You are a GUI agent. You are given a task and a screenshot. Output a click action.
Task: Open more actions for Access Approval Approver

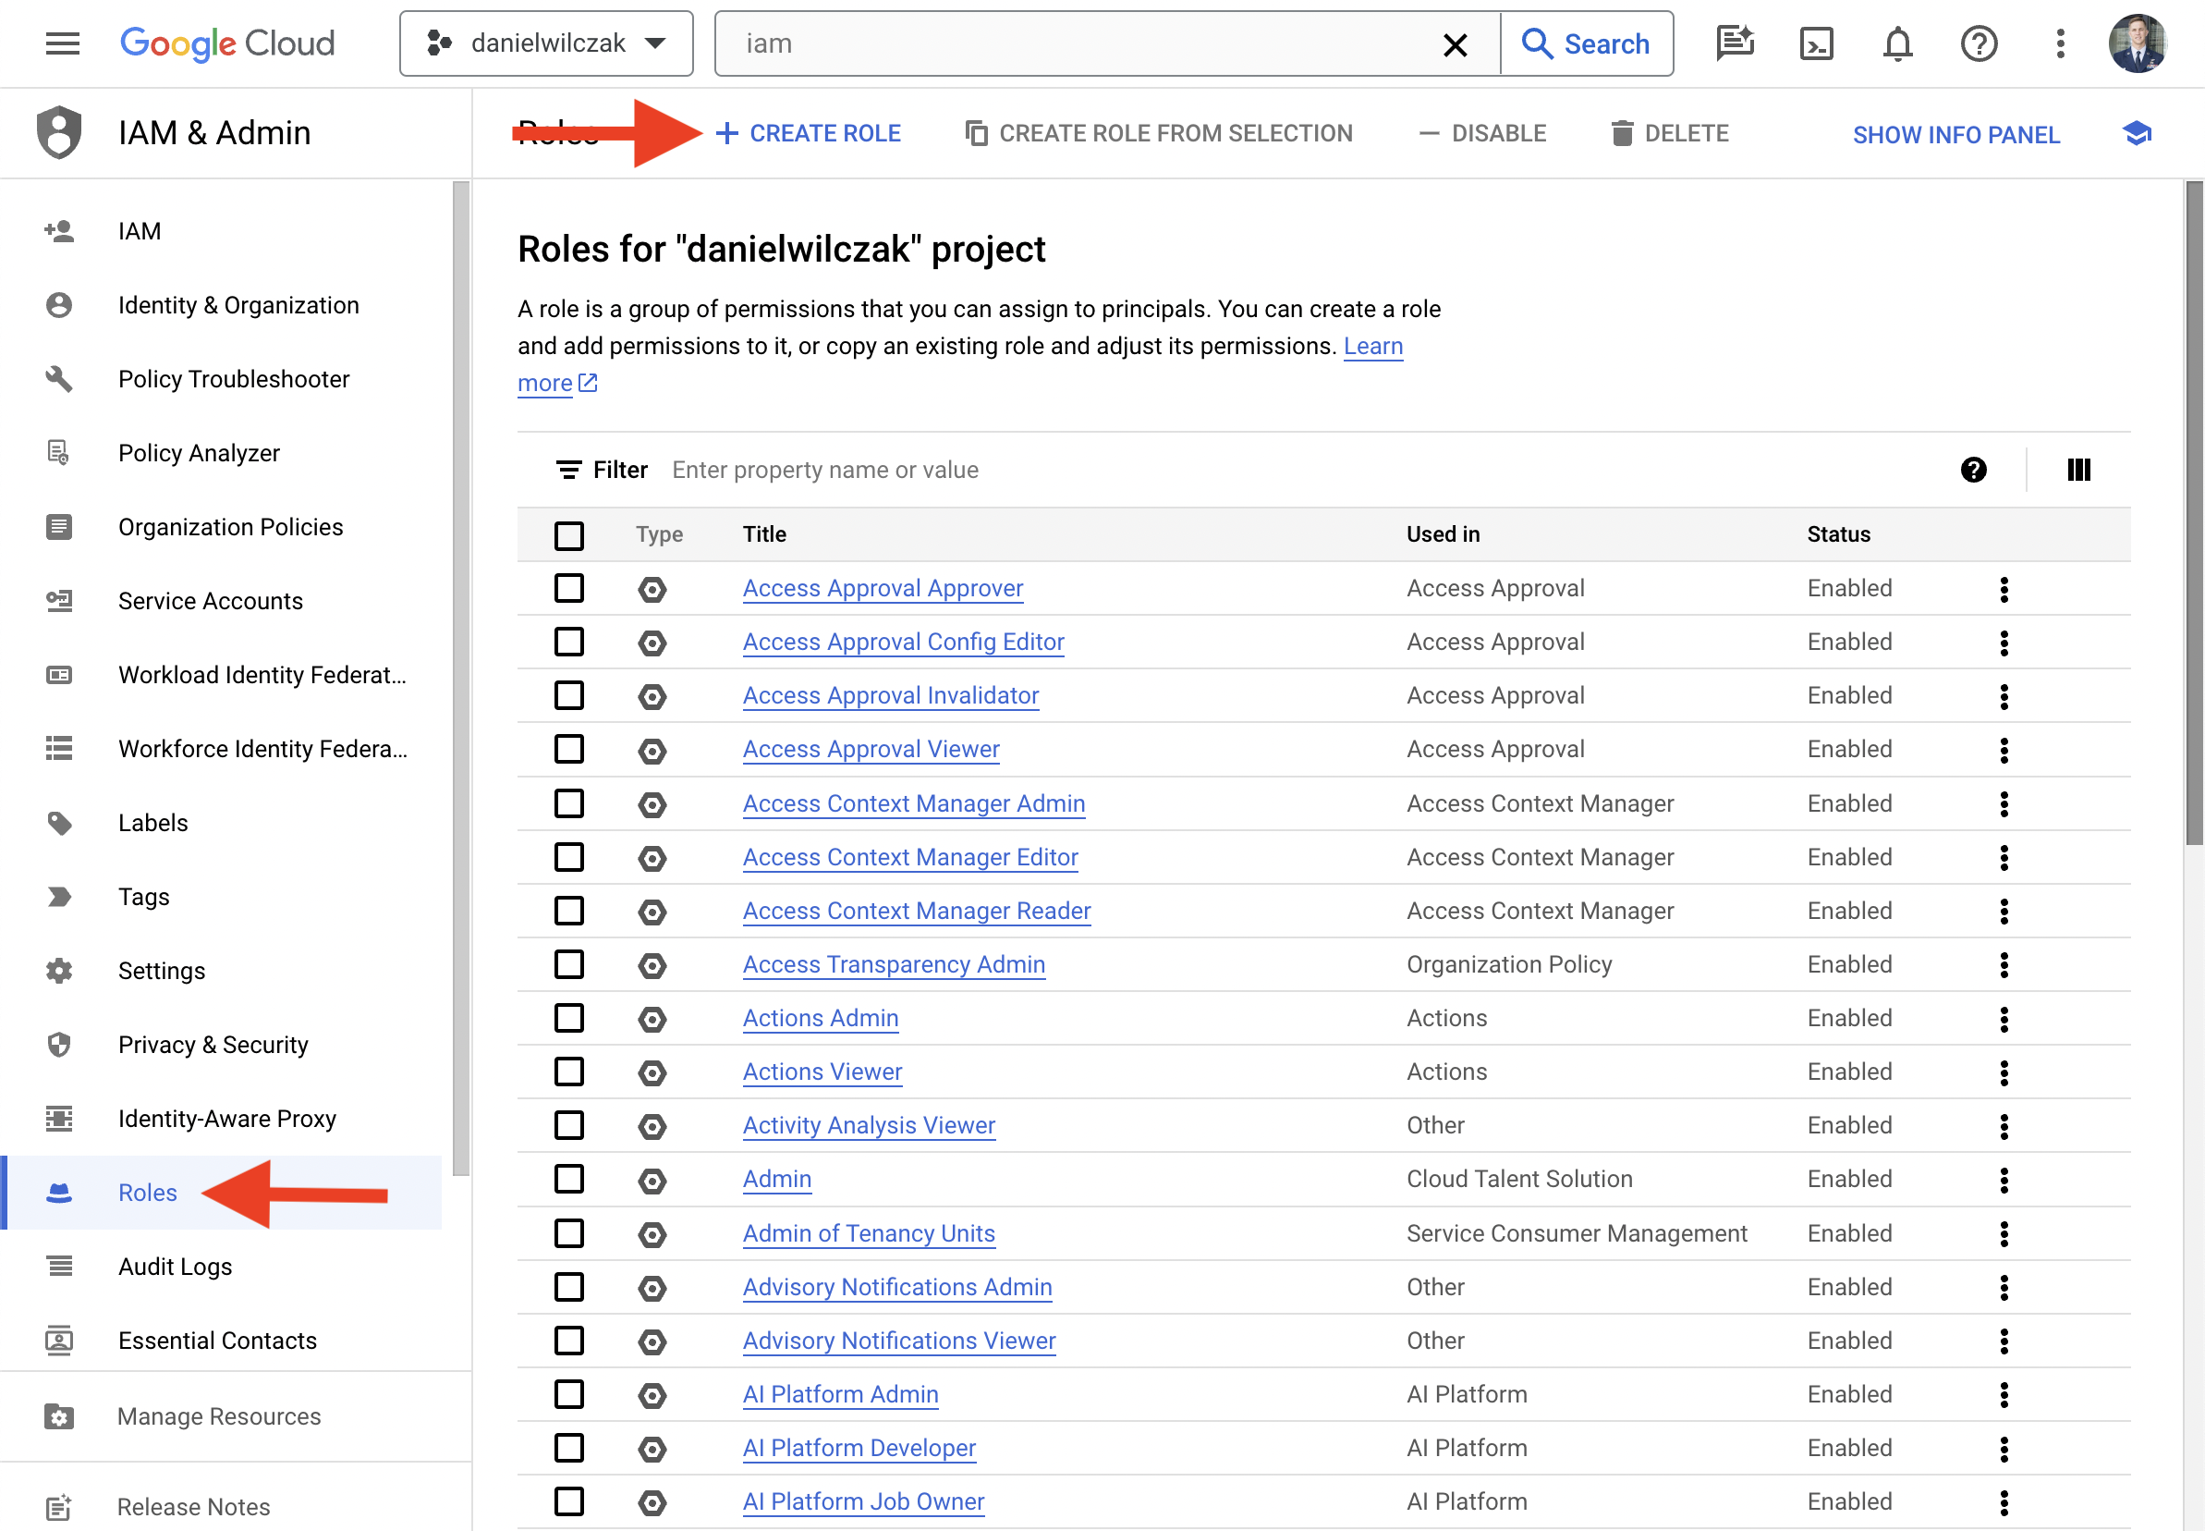(2004, 588)
